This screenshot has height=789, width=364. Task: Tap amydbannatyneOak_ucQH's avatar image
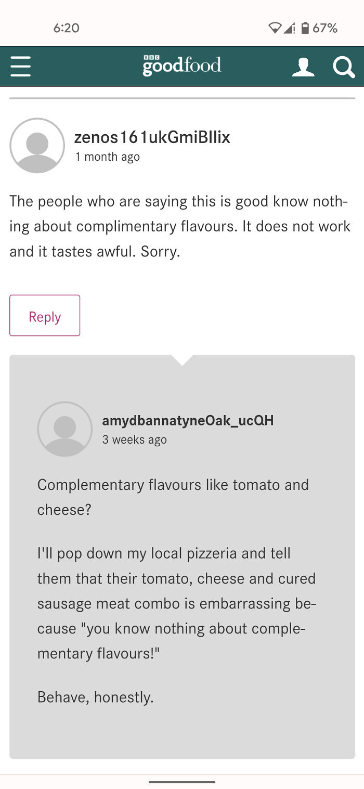64,429
